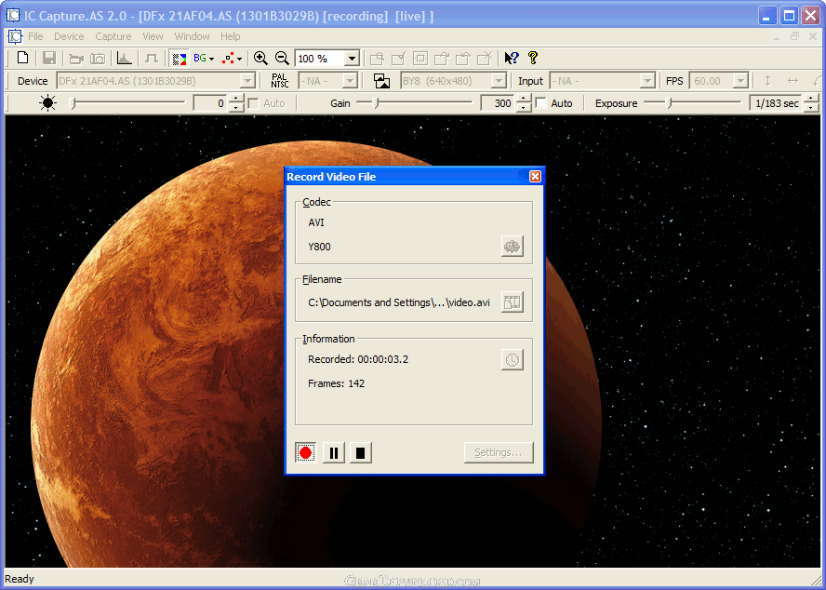Toggle the brightness Auto checkbox

point(253,103)
